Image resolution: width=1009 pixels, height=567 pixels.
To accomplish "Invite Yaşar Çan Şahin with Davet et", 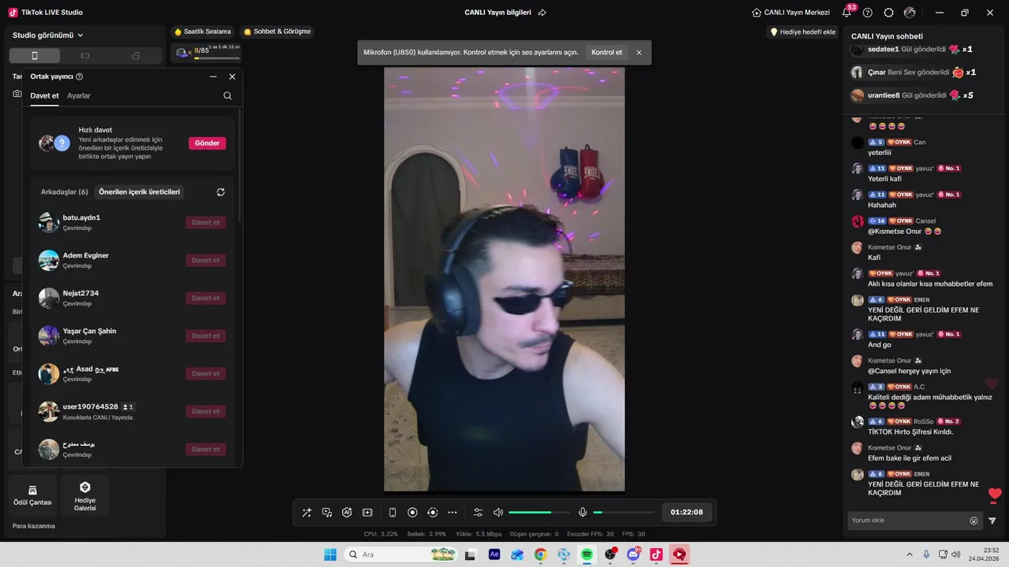I will pos(206,335).
